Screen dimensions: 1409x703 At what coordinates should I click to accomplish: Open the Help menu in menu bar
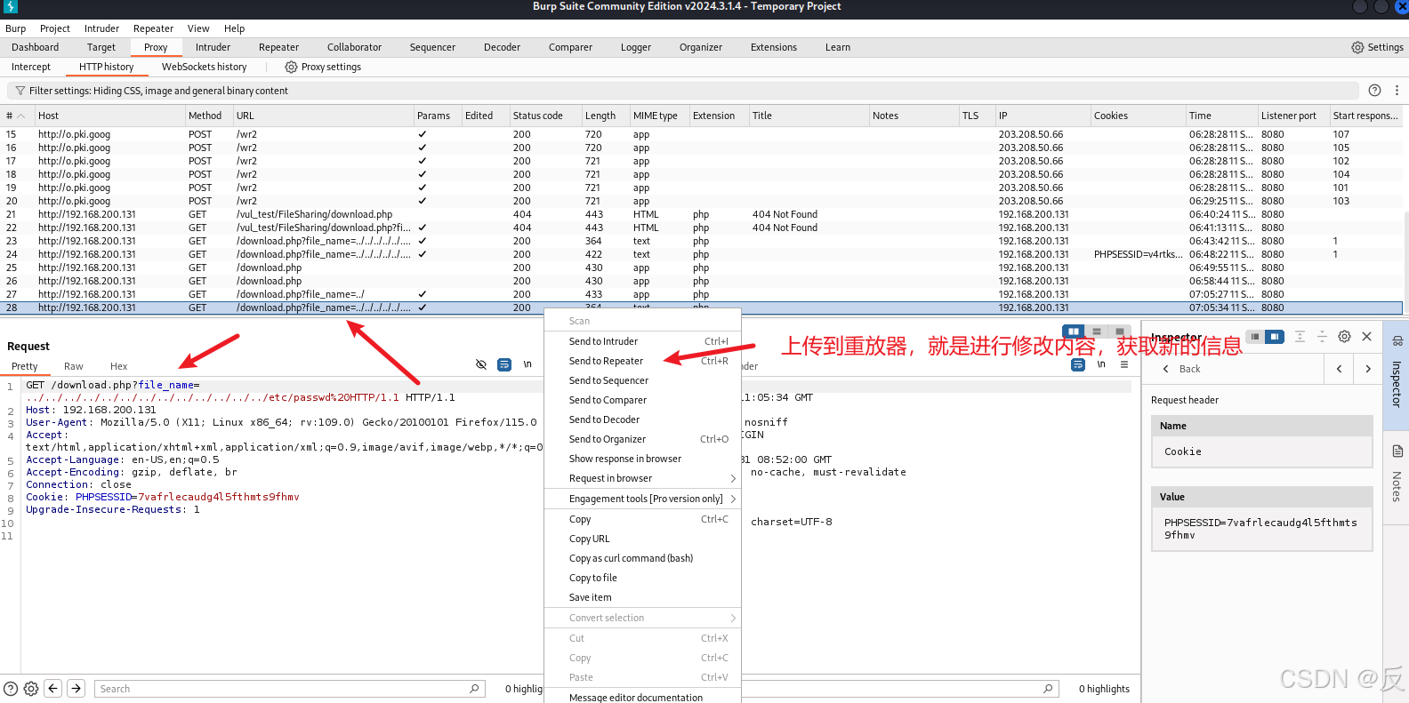(234, 28)
